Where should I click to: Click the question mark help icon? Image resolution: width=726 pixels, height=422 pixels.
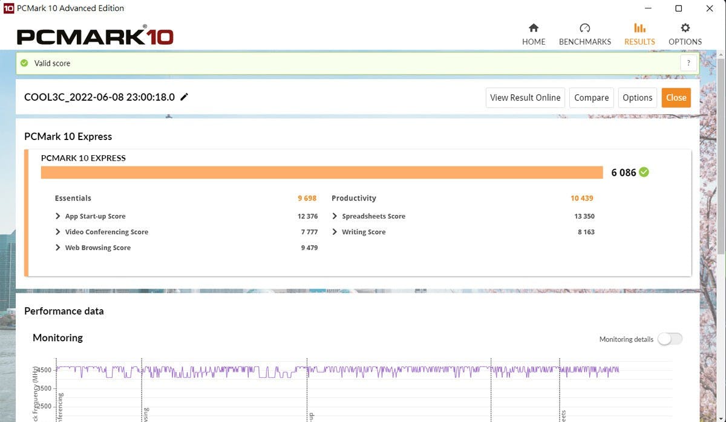(688, 63)
